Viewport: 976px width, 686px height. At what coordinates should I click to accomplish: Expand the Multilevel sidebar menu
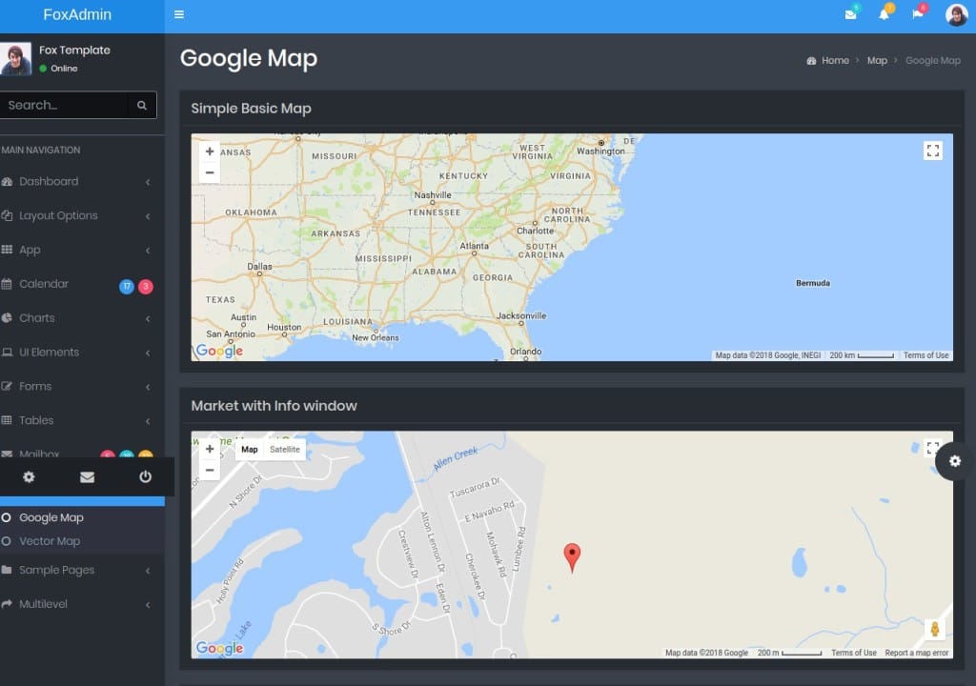coord(43,604)
